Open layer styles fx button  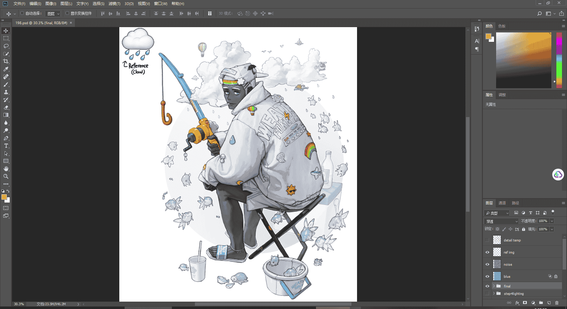[517, 303]
